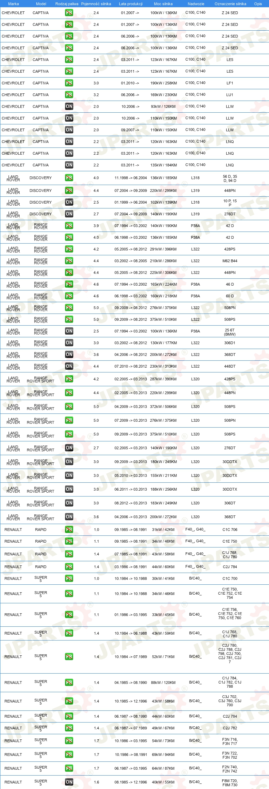Image resolution: width=269 pixels, height=789 pixels.
Task: Click diesel icon in Range Rover 25 6T (BMW) row
Action: [69, 331]
